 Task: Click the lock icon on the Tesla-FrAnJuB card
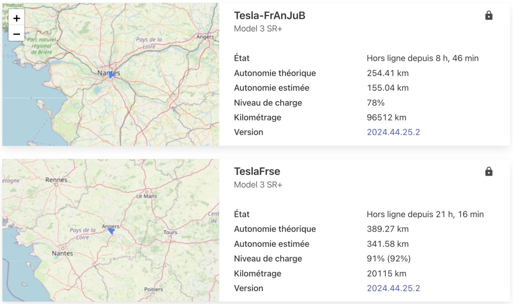(x=489, y=15)
